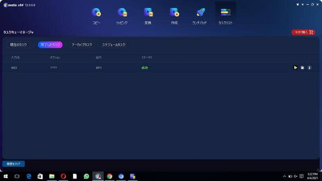Switch to the 現在のタスク tab
This screenshot has width=322, height=181.
click(18, 45)
